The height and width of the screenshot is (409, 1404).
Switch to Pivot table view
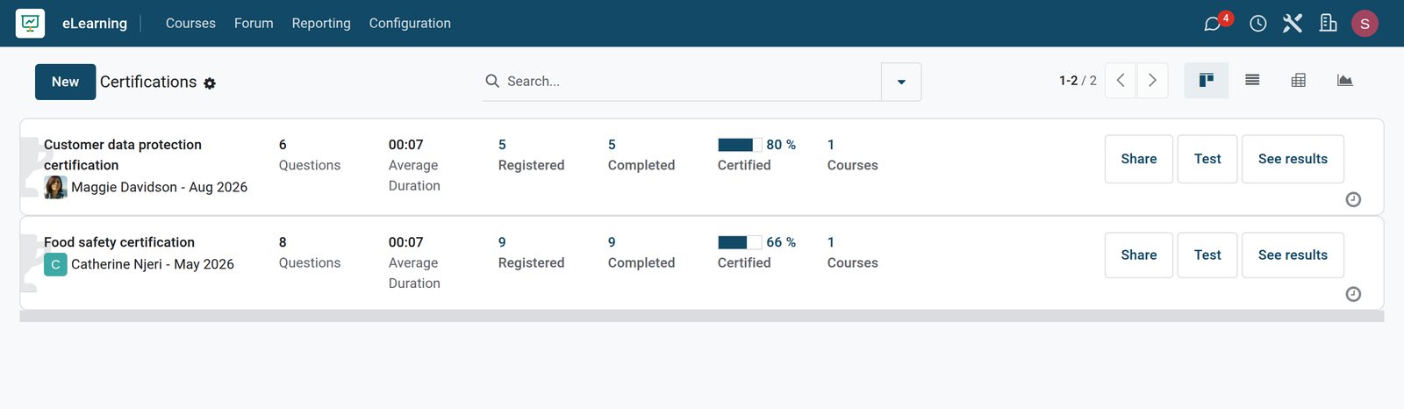click(1299, 80)
